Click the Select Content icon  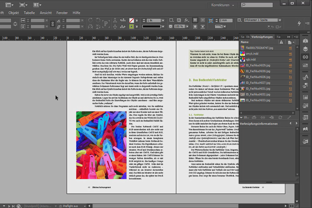(x=115, y=27)
